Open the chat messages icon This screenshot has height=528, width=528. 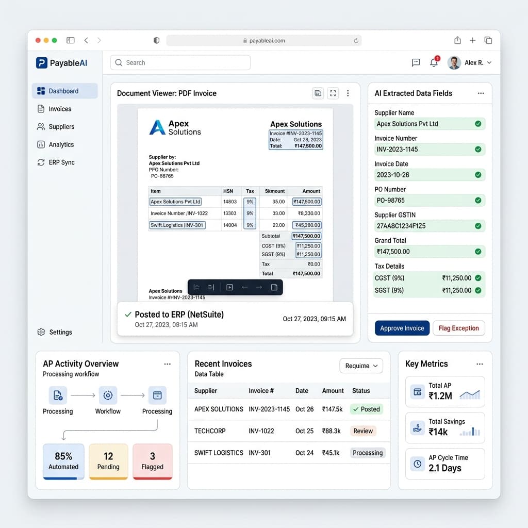416,62
